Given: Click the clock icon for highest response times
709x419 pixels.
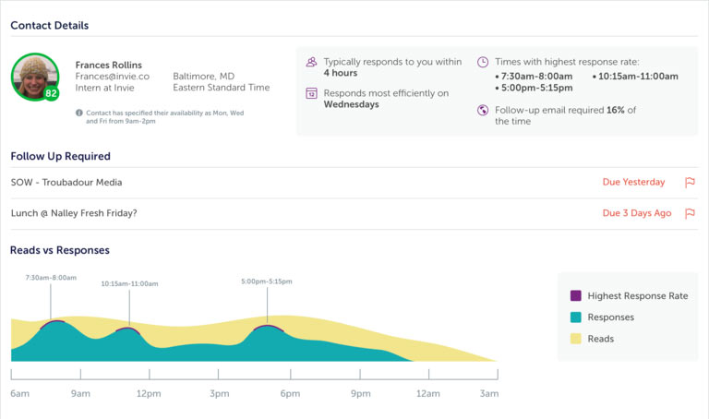Looking at the screenshot, I should point(483,63).
